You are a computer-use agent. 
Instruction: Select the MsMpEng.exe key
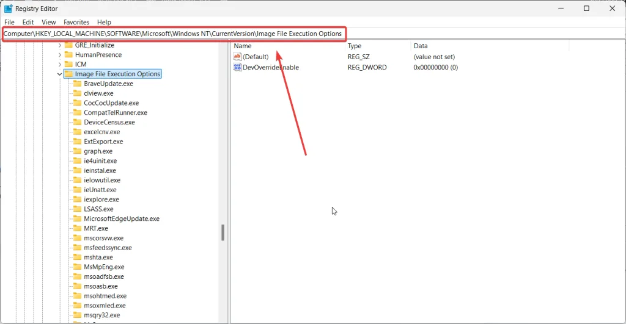104,267
